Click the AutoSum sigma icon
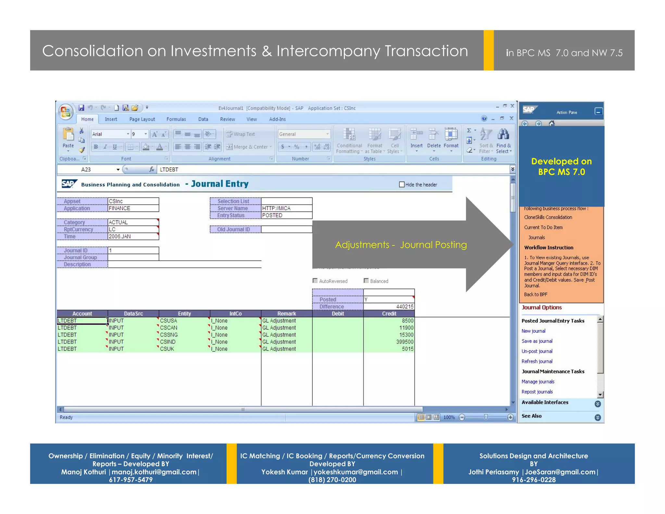Screen dimensions: 665x514 469,131
